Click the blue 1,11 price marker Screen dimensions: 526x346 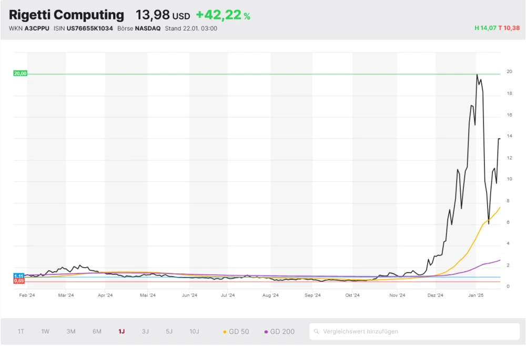(x=19, y=276)
